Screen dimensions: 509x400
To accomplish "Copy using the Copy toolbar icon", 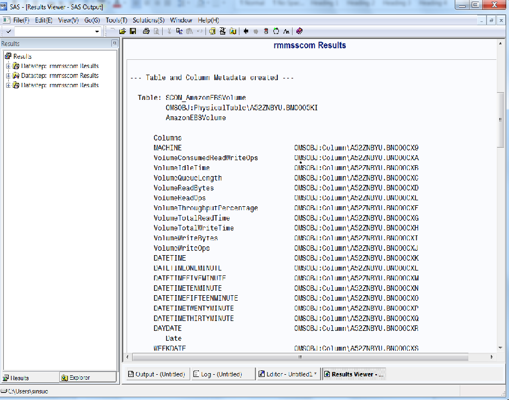I will click(x=179, y=31).
